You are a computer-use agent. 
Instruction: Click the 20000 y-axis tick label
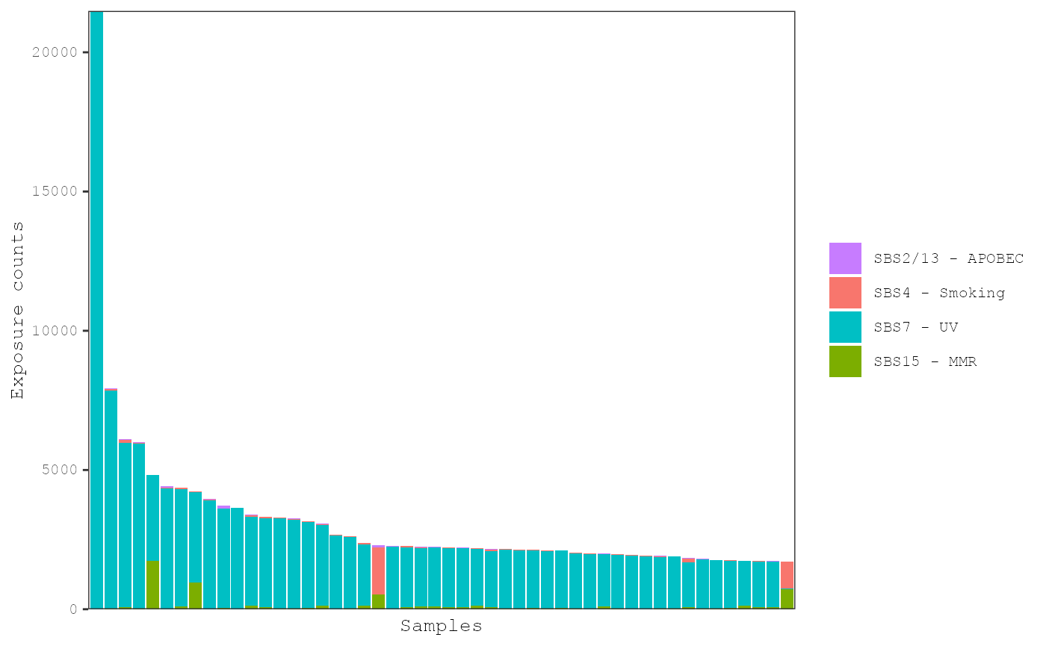click(x=54, y=52)
